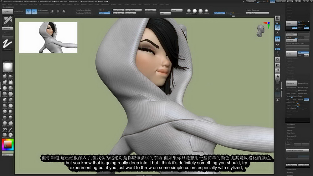Click the Move view icon in right shelf
This screenshot has height=176, width=313.
277,65
